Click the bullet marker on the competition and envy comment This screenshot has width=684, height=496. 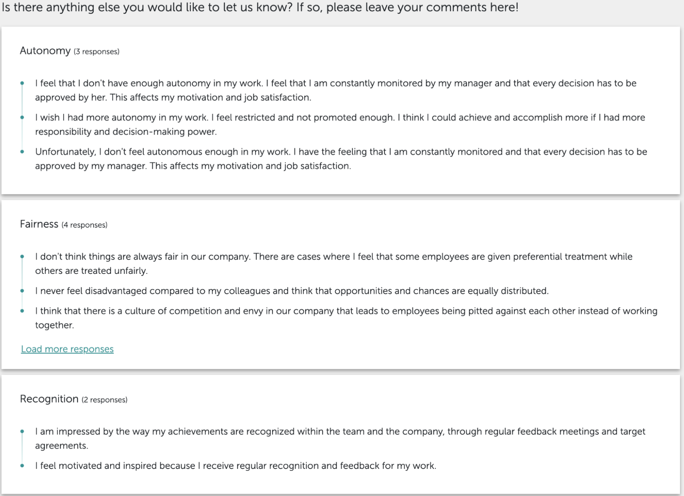click(x=22, y=311)
